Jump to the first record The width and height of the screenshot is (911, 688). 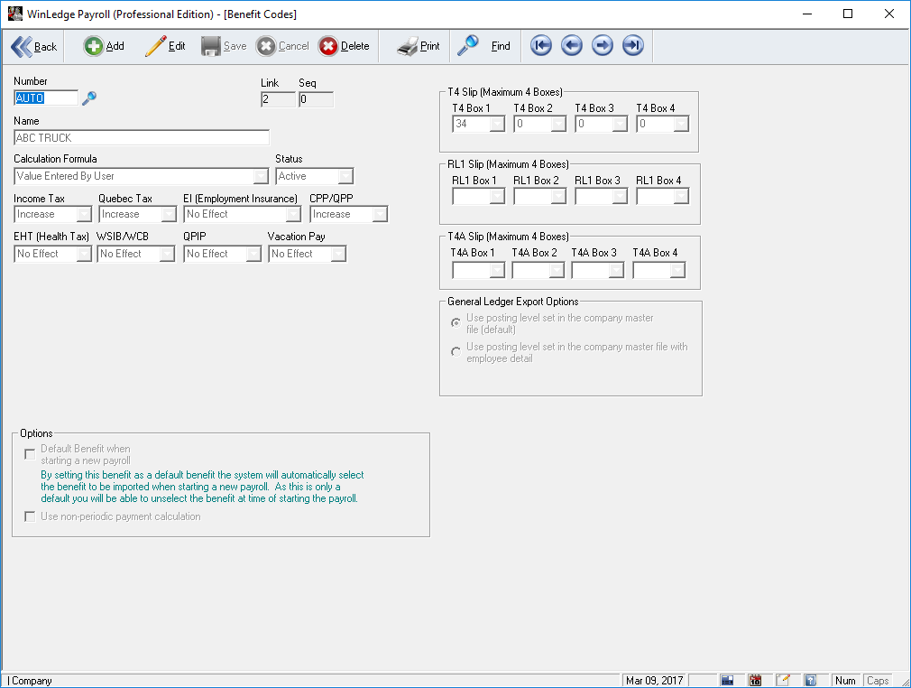tap(541, 46)
